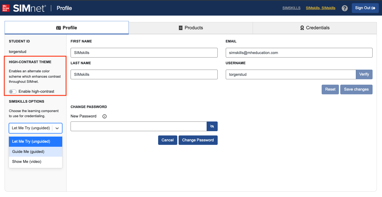
Task: Toggle password visibility eye icon
Action: coord(212,126)
